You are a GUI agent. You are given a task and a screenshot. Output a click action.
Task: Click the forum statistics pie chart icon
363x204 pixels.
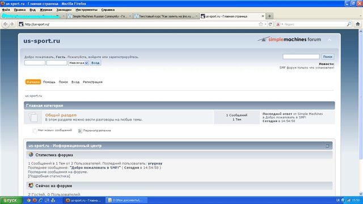point(31,155)
